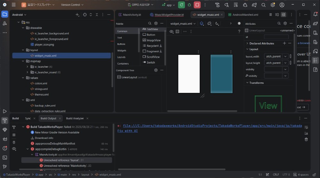Open layout_height value dropdown
320x178 pixels.
point(285,63)
